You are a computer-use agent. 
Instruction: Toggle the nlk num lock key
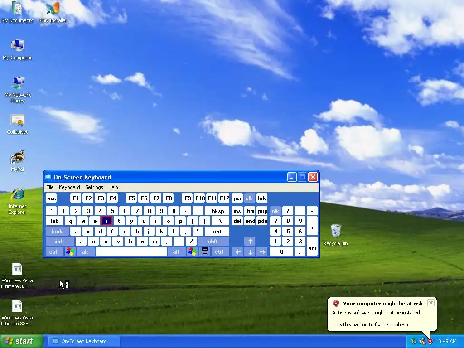(275, 211)
